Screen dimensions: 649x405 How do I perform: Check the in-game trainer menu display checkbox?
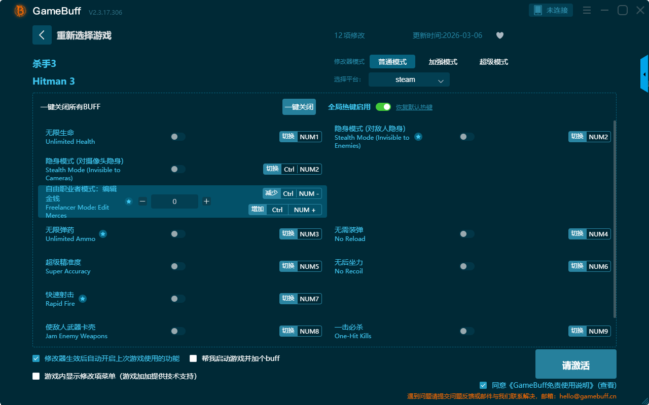(x=36, y=376)
